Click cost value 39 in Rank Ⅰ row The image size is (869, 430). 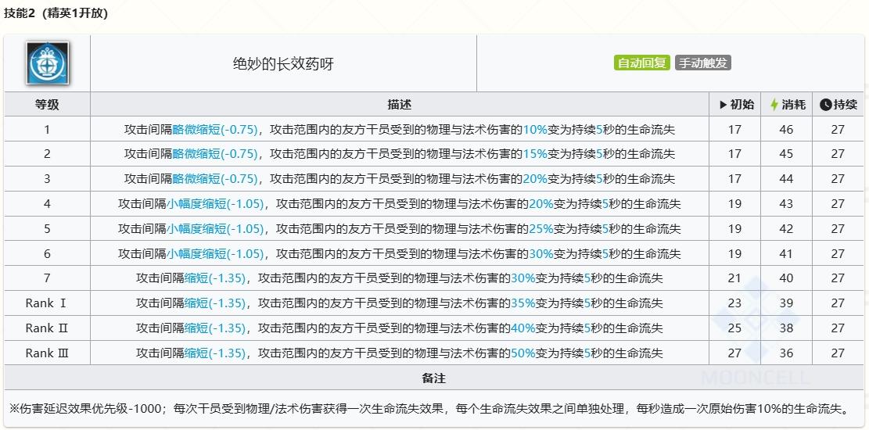tap(786, 303)
